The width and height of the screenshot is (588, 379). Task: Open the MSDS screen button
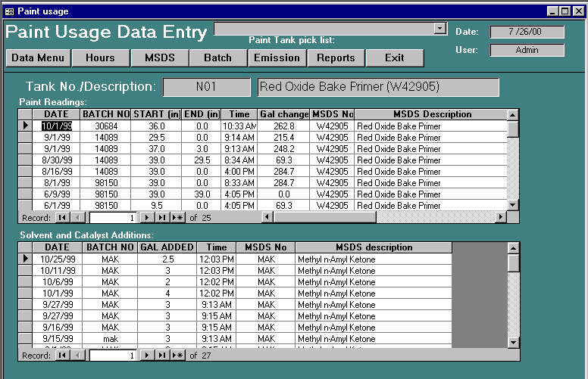[x=160, y=58]
